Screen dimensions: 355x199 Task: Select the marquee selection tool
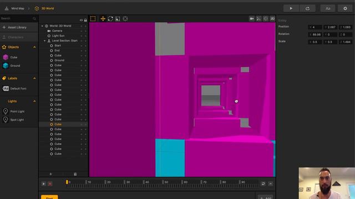93,19
